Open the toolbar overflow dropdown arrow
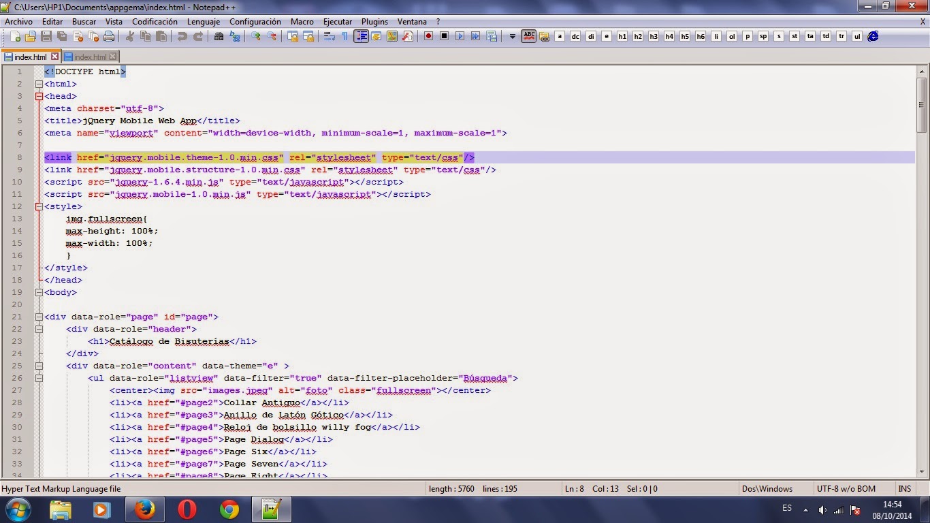Screen dimensions: 930x523 tap(513, 36)
